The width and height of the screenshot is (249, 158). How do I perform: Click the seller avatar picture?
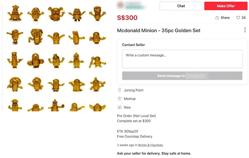pyautogui.click(x=121, y=5)
